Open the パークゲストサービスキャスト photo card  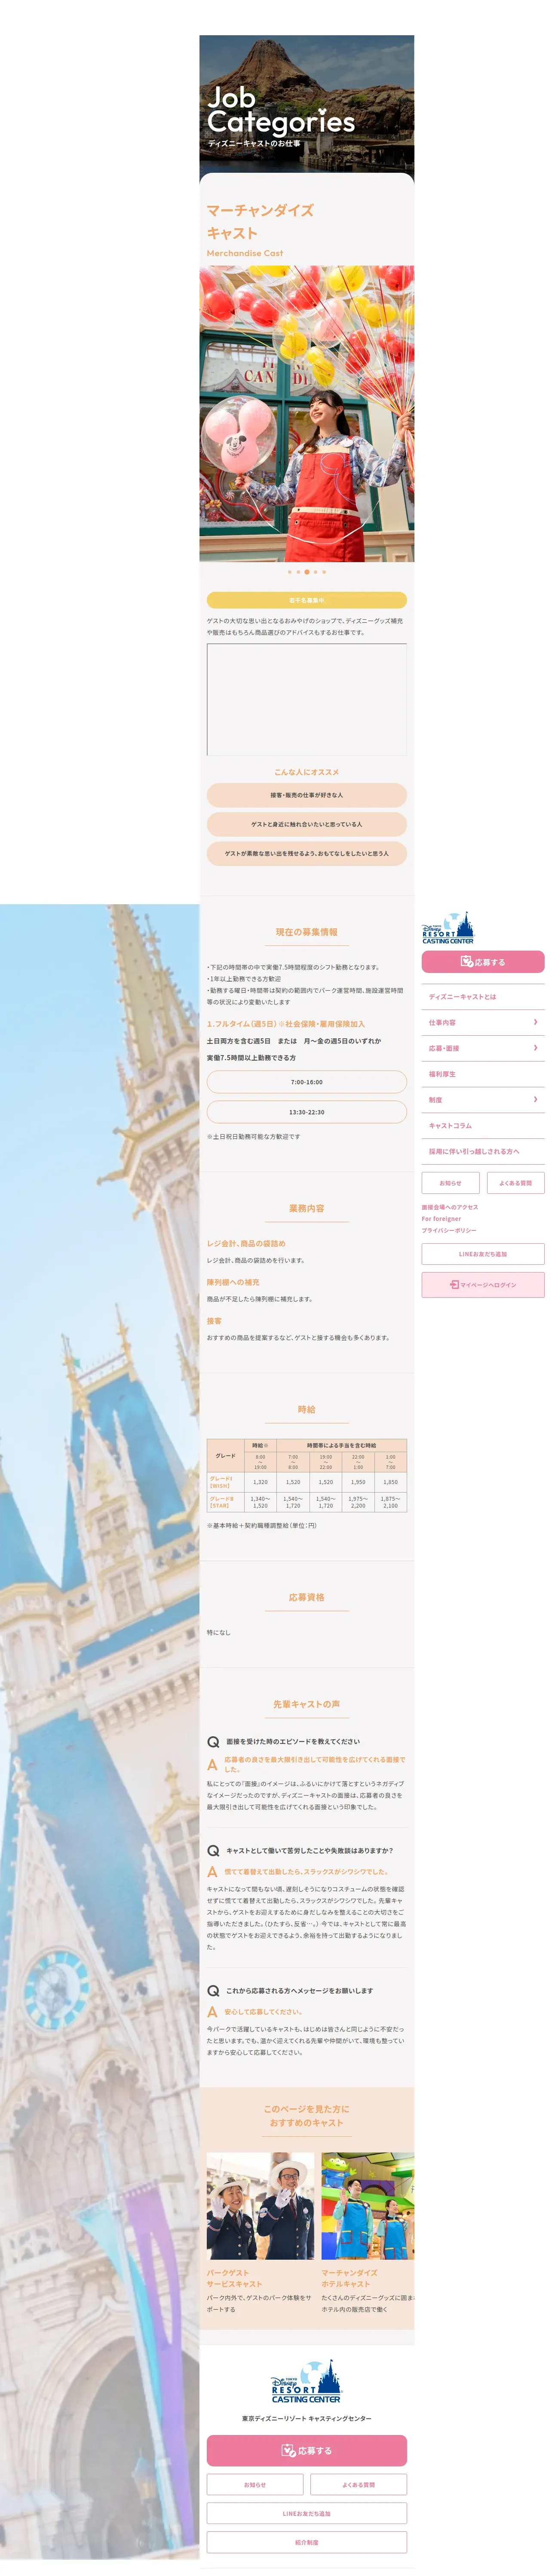click(260, 2206)
